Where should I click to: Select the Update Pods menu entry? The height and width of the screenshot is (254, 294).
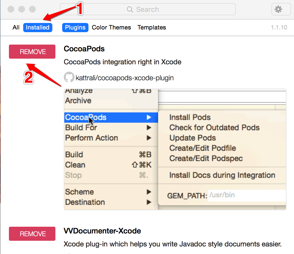(x=192, y=138)
